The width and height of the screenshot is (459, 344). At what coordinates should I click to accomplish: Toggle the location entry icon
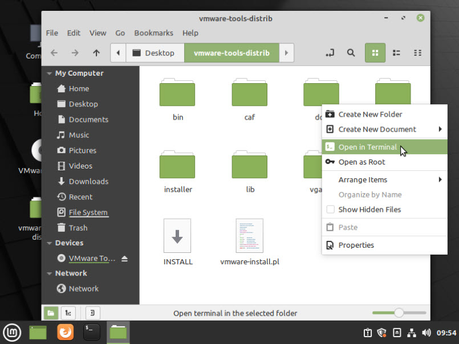pyautogui.click(x=330, y=53)
